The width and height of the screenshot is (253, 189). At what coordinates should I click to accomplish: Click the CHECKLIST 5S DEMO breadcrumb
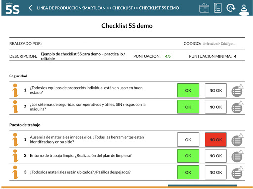[x=159, y=8]
